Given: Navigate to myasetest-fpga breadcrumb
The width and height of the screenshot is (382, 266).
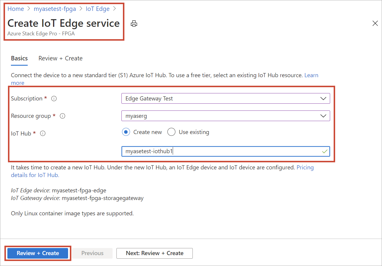Looking at the screenshot, I should 55,9.
